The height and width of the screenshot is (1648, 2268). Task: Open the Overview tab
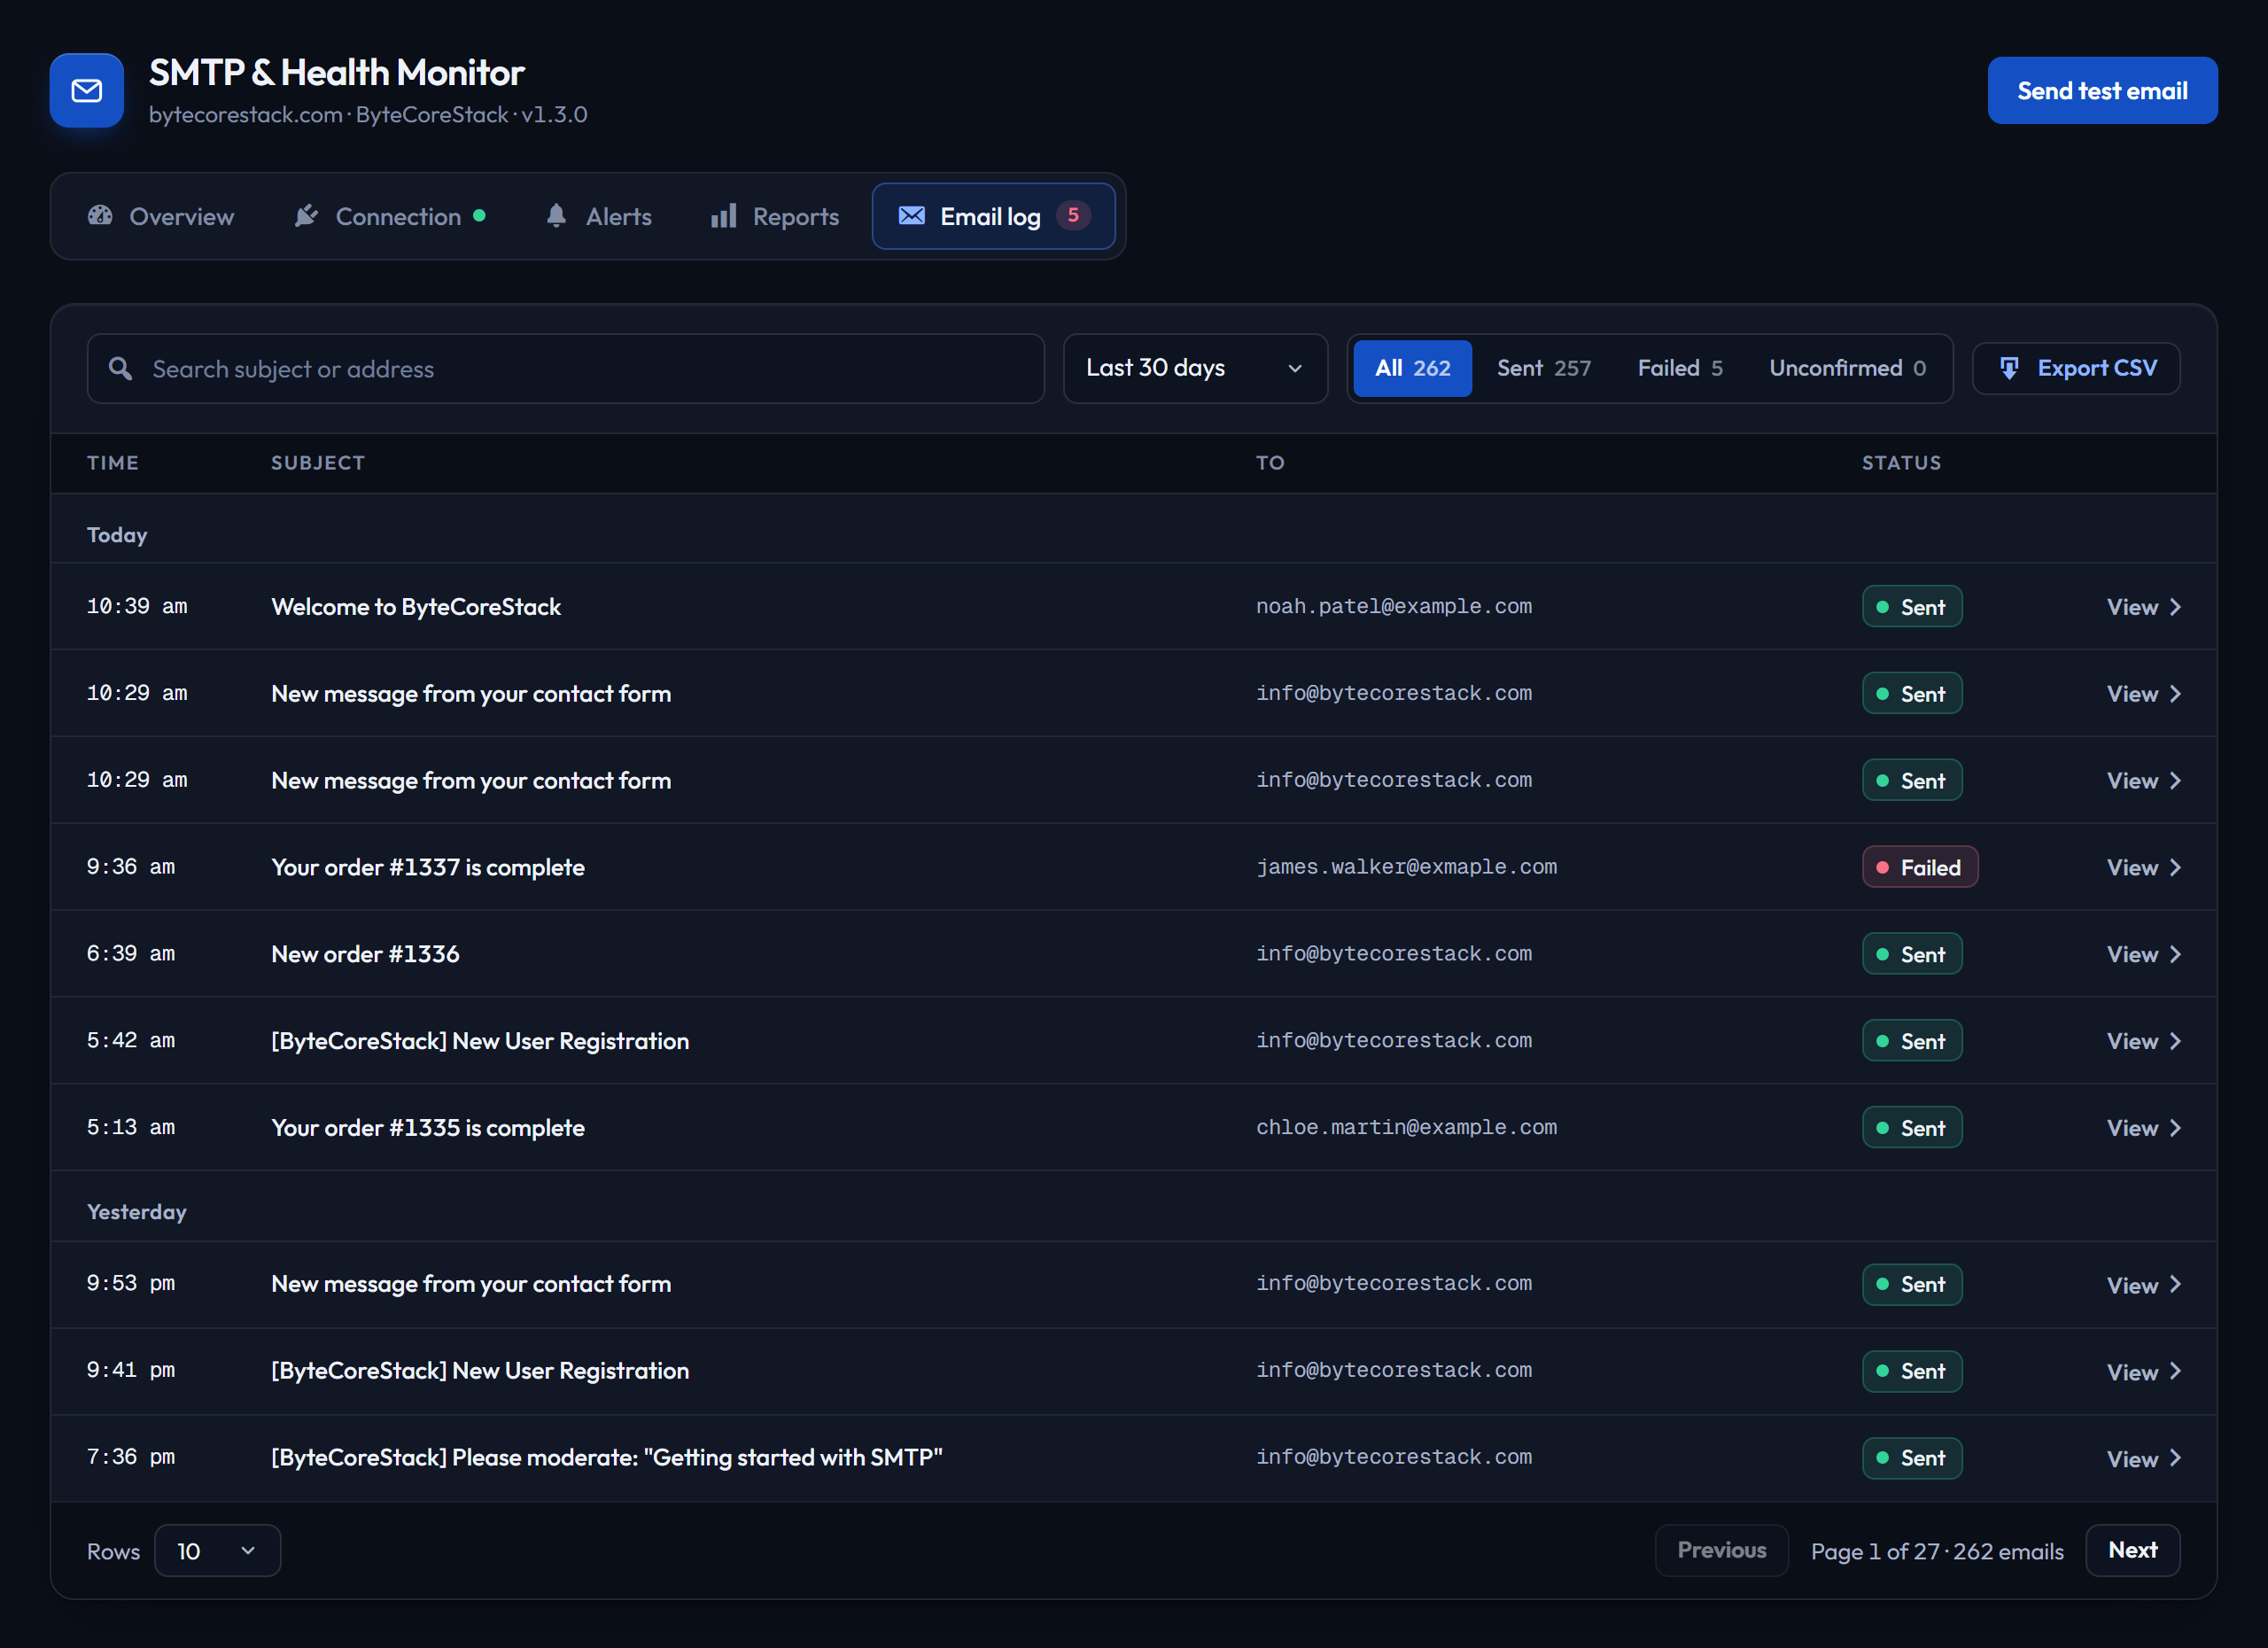[x=161, y=216]
